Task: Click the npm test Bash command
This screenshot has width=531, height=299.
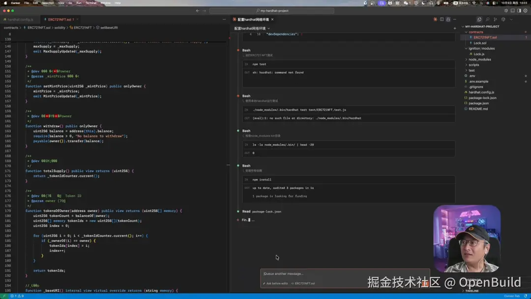Action: [349, 64]
